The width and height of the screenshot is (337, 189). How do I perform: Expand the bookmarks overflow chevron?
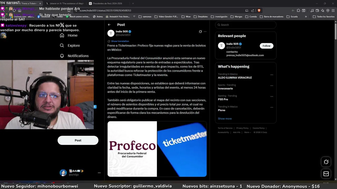click(306, 17)
